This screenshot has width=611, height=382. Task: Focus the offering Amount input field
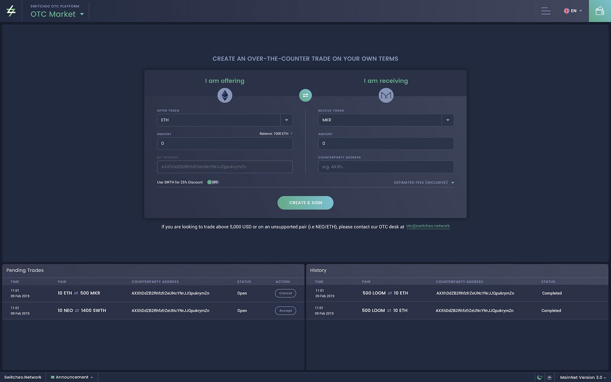[225, 144]
